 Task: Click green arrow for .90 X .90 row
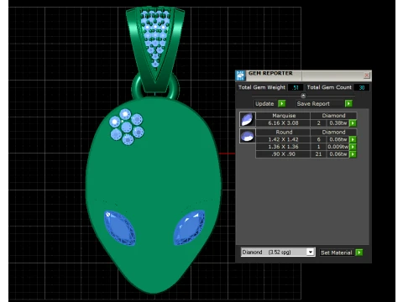tap(353, 154)
